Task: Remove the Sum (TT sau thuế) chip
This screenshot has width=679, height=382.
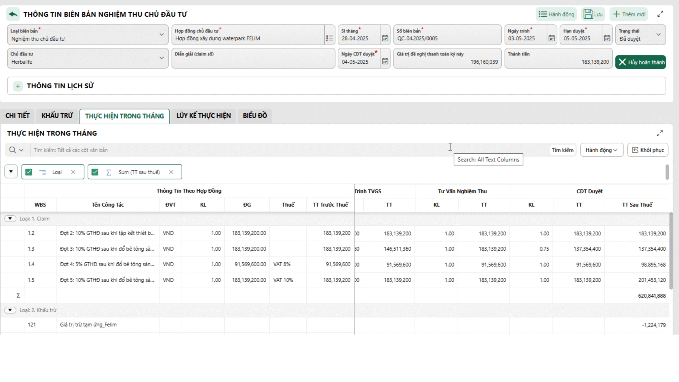Action: 171,172
